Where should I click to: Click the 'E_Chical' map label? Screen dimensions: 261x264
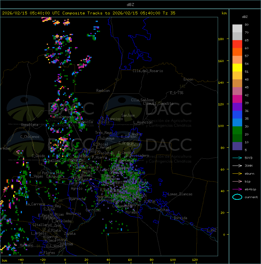tap(101, 144)
